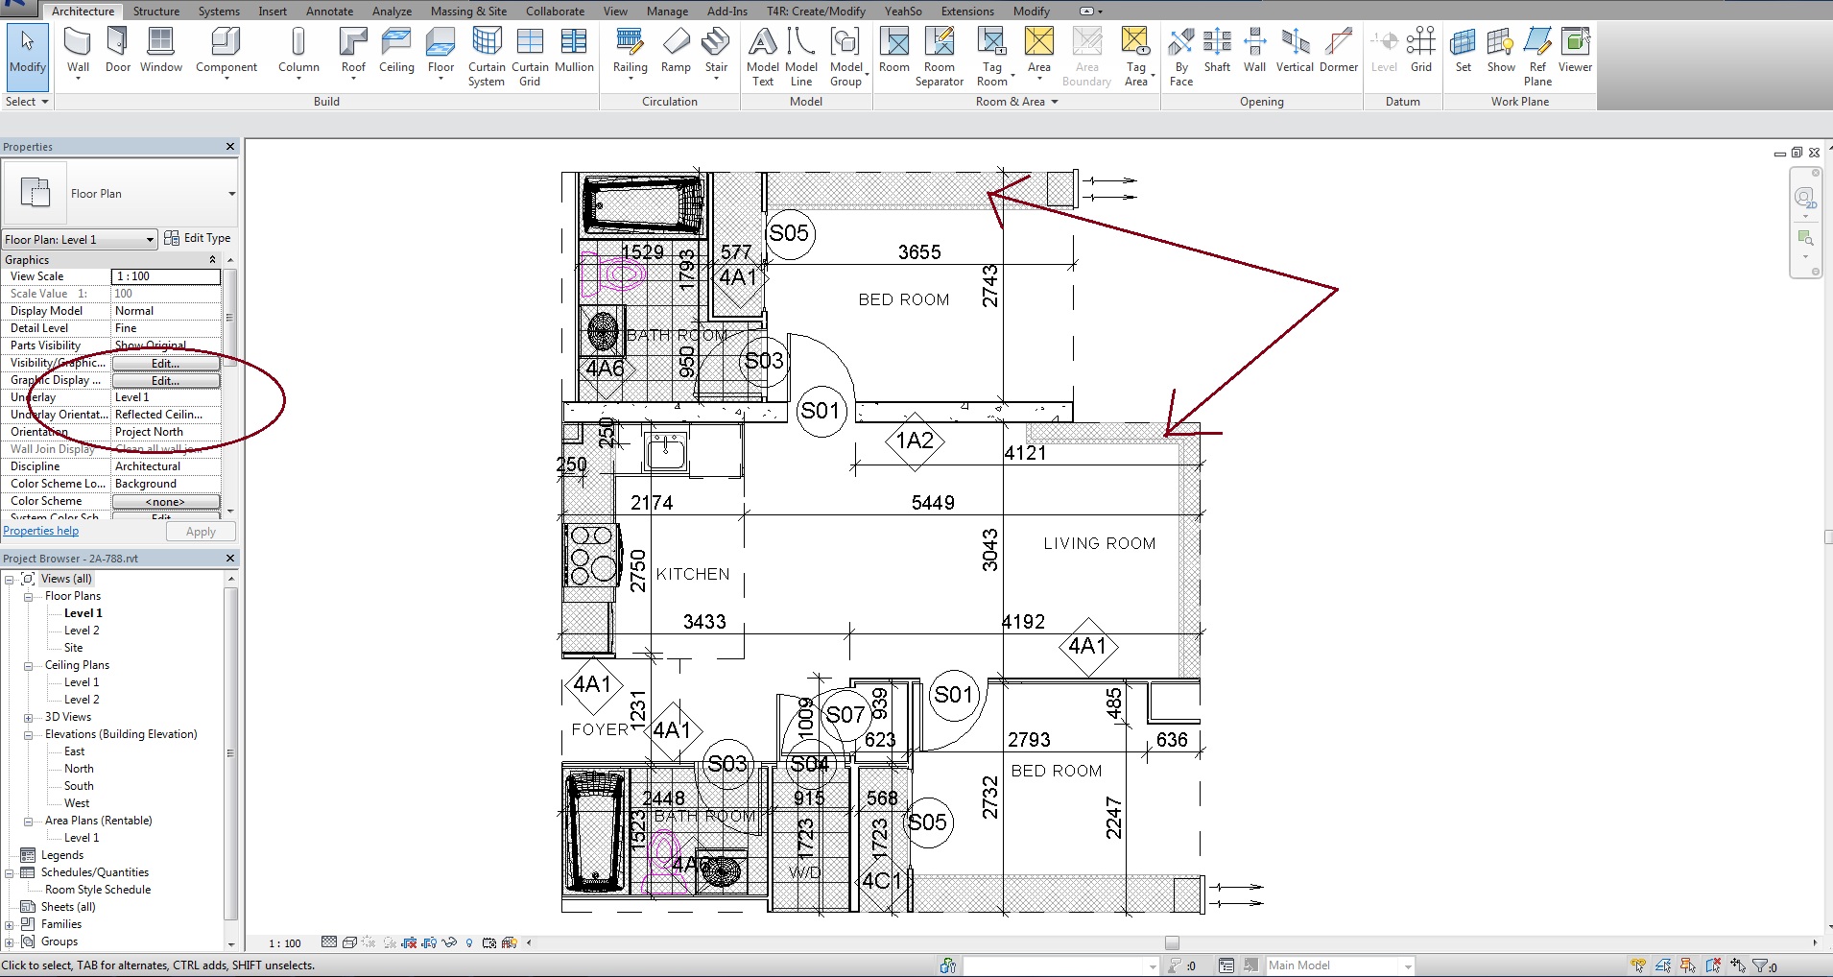The image size is (1833, 977).
Task: Open the Floor Plan type selector dropdown
Action: click(231, 194)
